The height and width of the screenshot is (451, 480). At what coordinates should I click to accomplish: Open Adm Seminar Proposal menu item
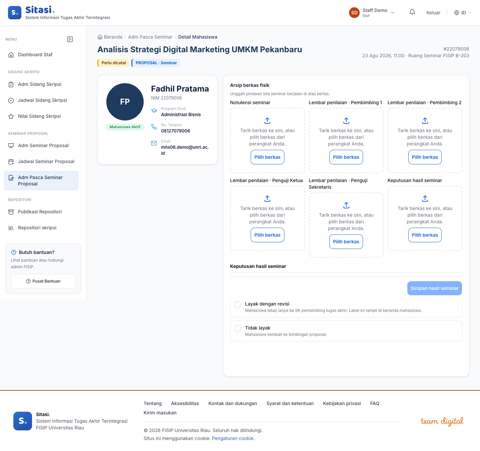[41, 145]
